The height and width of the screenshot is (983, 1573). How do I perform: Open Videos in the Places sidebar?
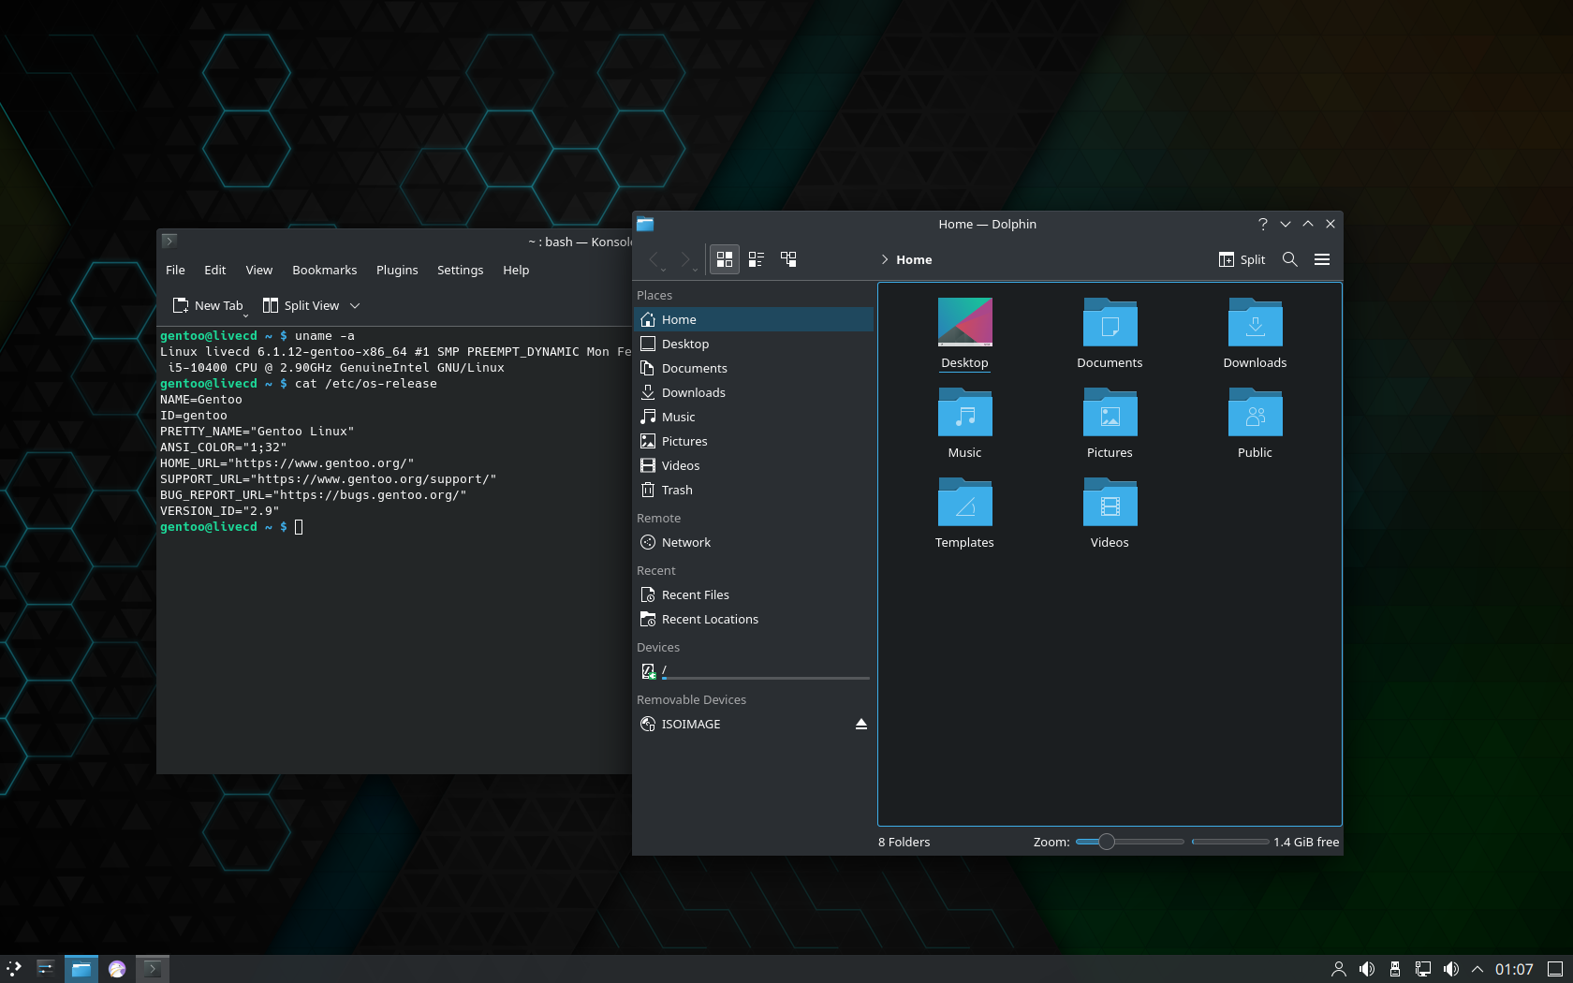point(754,465)
